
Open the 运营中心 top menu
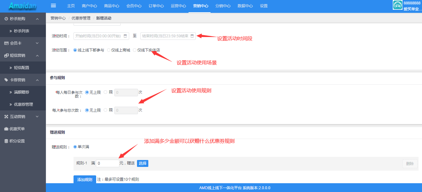[x=178, y=6]
